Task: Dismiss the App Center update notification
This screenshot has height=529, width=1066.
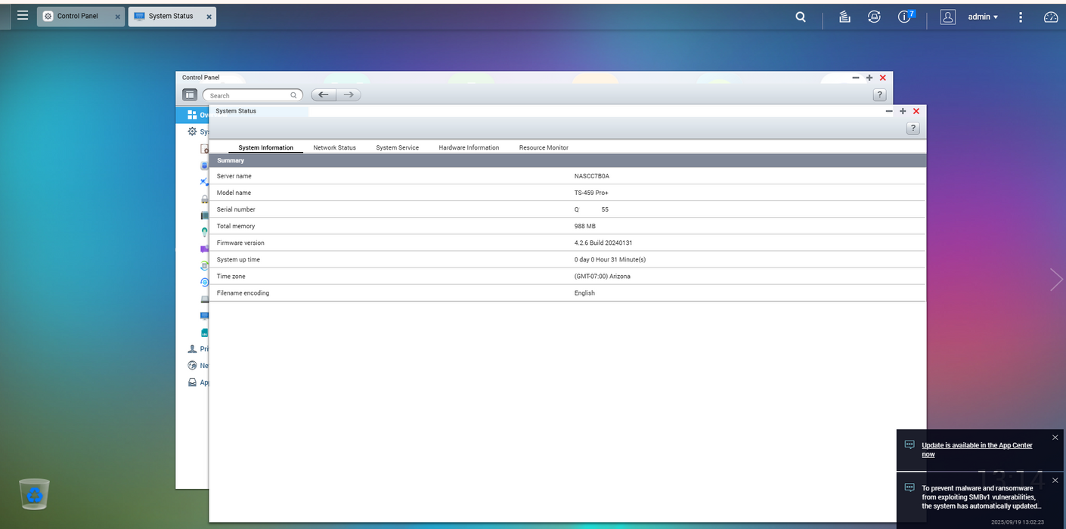Action: point(1055,437)
